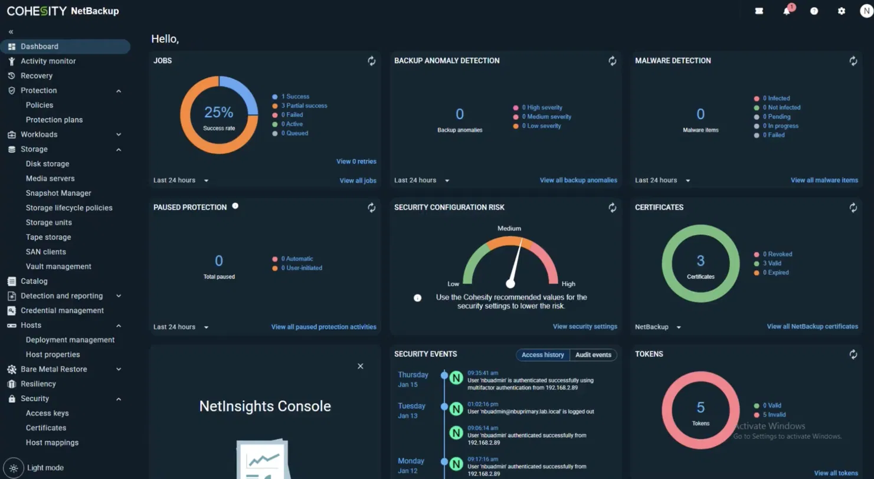Collapse the Storage section chevron
The height and width of the screenshot is (479, 874).
tap(119, 149)
